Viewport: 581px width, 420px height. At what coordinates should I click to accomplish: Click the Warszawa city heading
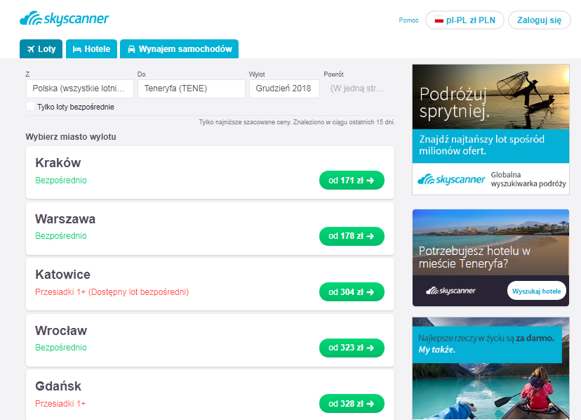[65, 219]
